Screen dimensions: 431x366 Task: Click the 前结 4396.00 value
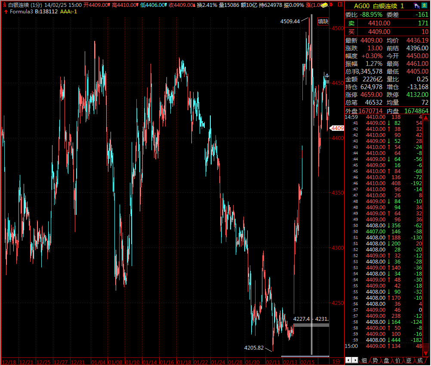[x=417, y=48]
